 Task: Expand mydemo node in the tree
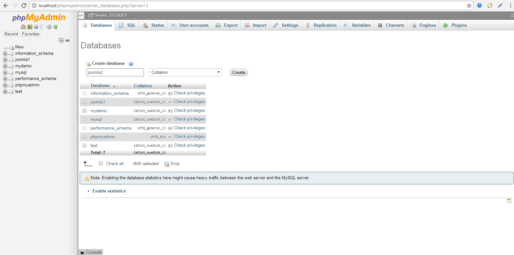click(x=5, y=66)
